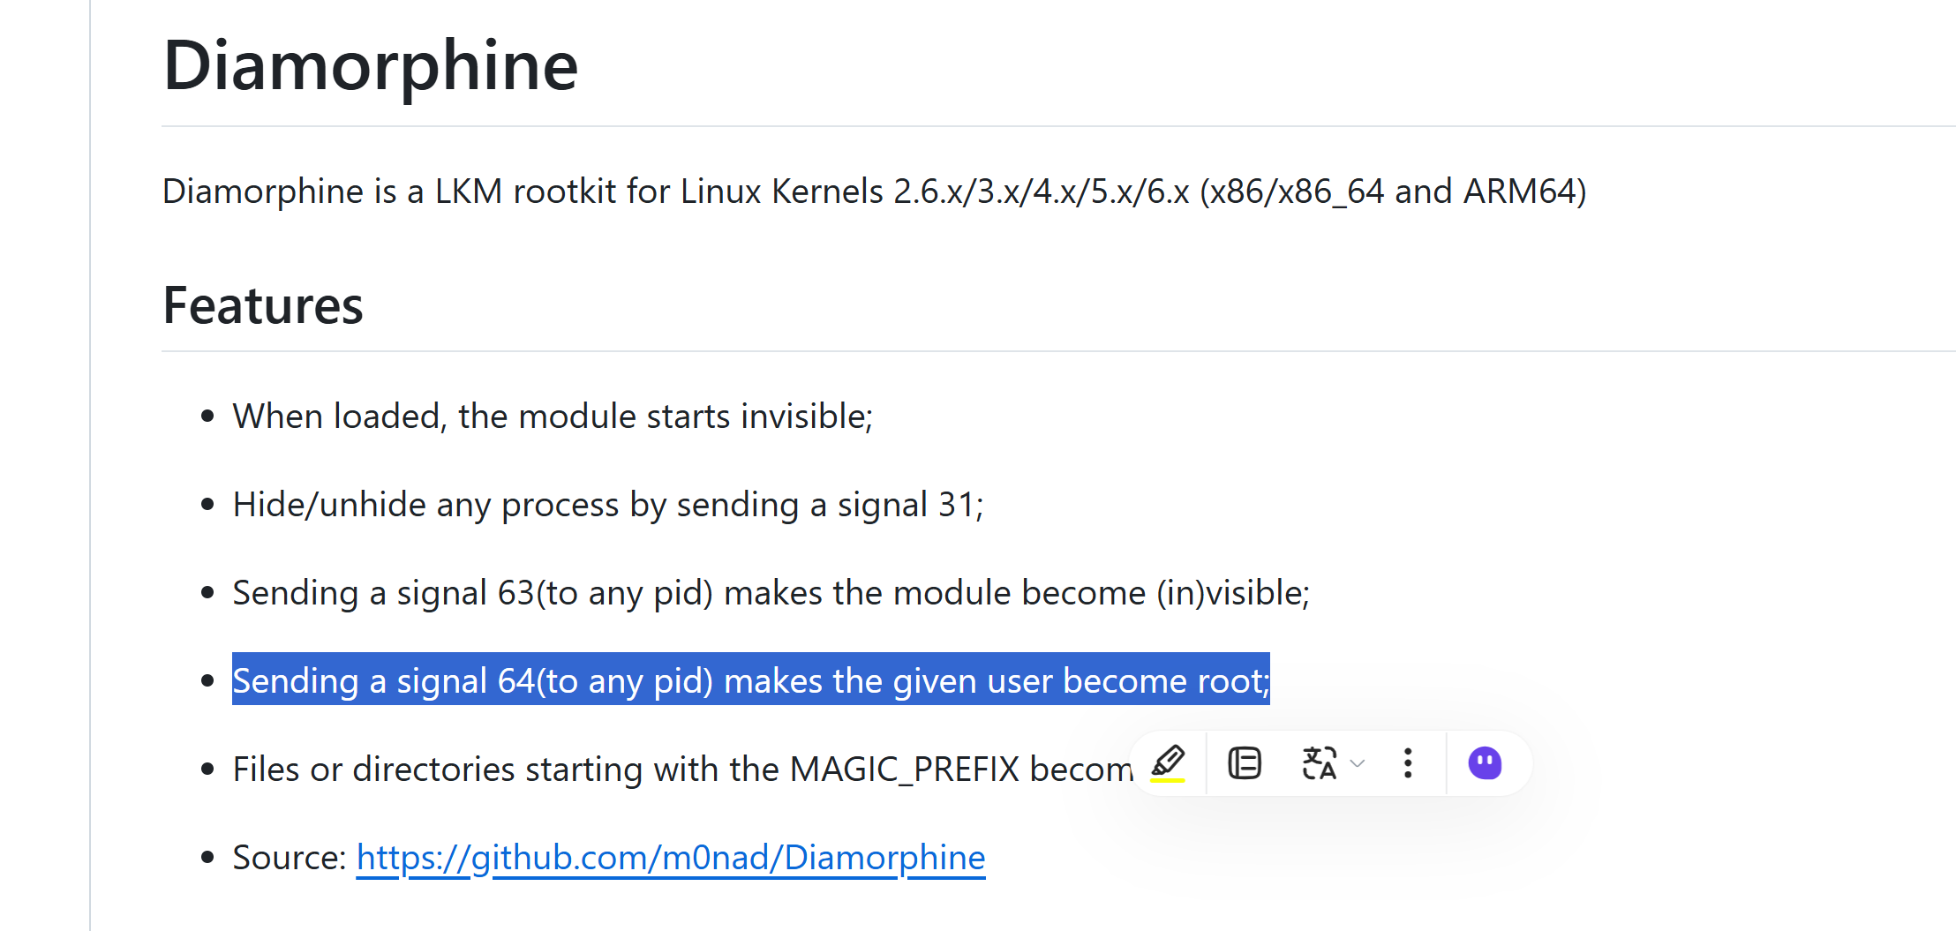Click the signal 63 module visibility line

pyautogui.click(x=771, y=593)
